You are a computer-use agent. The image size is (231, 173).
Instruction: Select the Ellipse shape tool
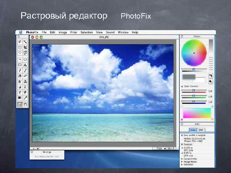click(25, 60)
